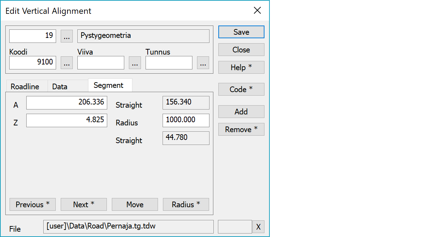The image size is (426, 237).
Task: Browse with ellipsis next to number 19
Action: click(67, 36)
